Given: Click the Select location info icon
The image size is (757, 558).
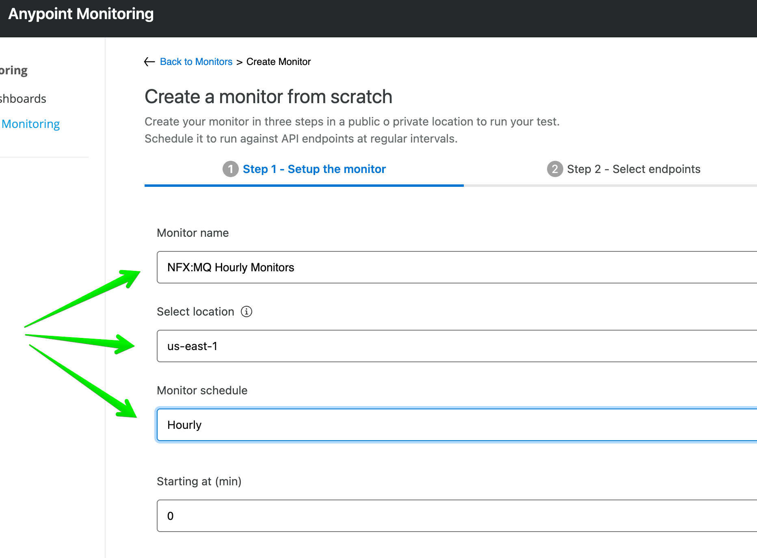Looking at the screenshot, I should click(247, 311).
